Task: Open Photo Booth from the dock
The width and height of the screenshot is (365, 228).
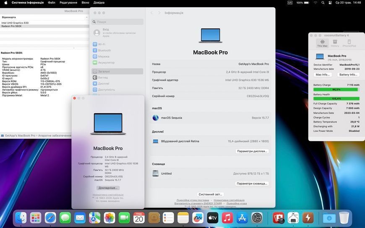Action: (279, 218)
